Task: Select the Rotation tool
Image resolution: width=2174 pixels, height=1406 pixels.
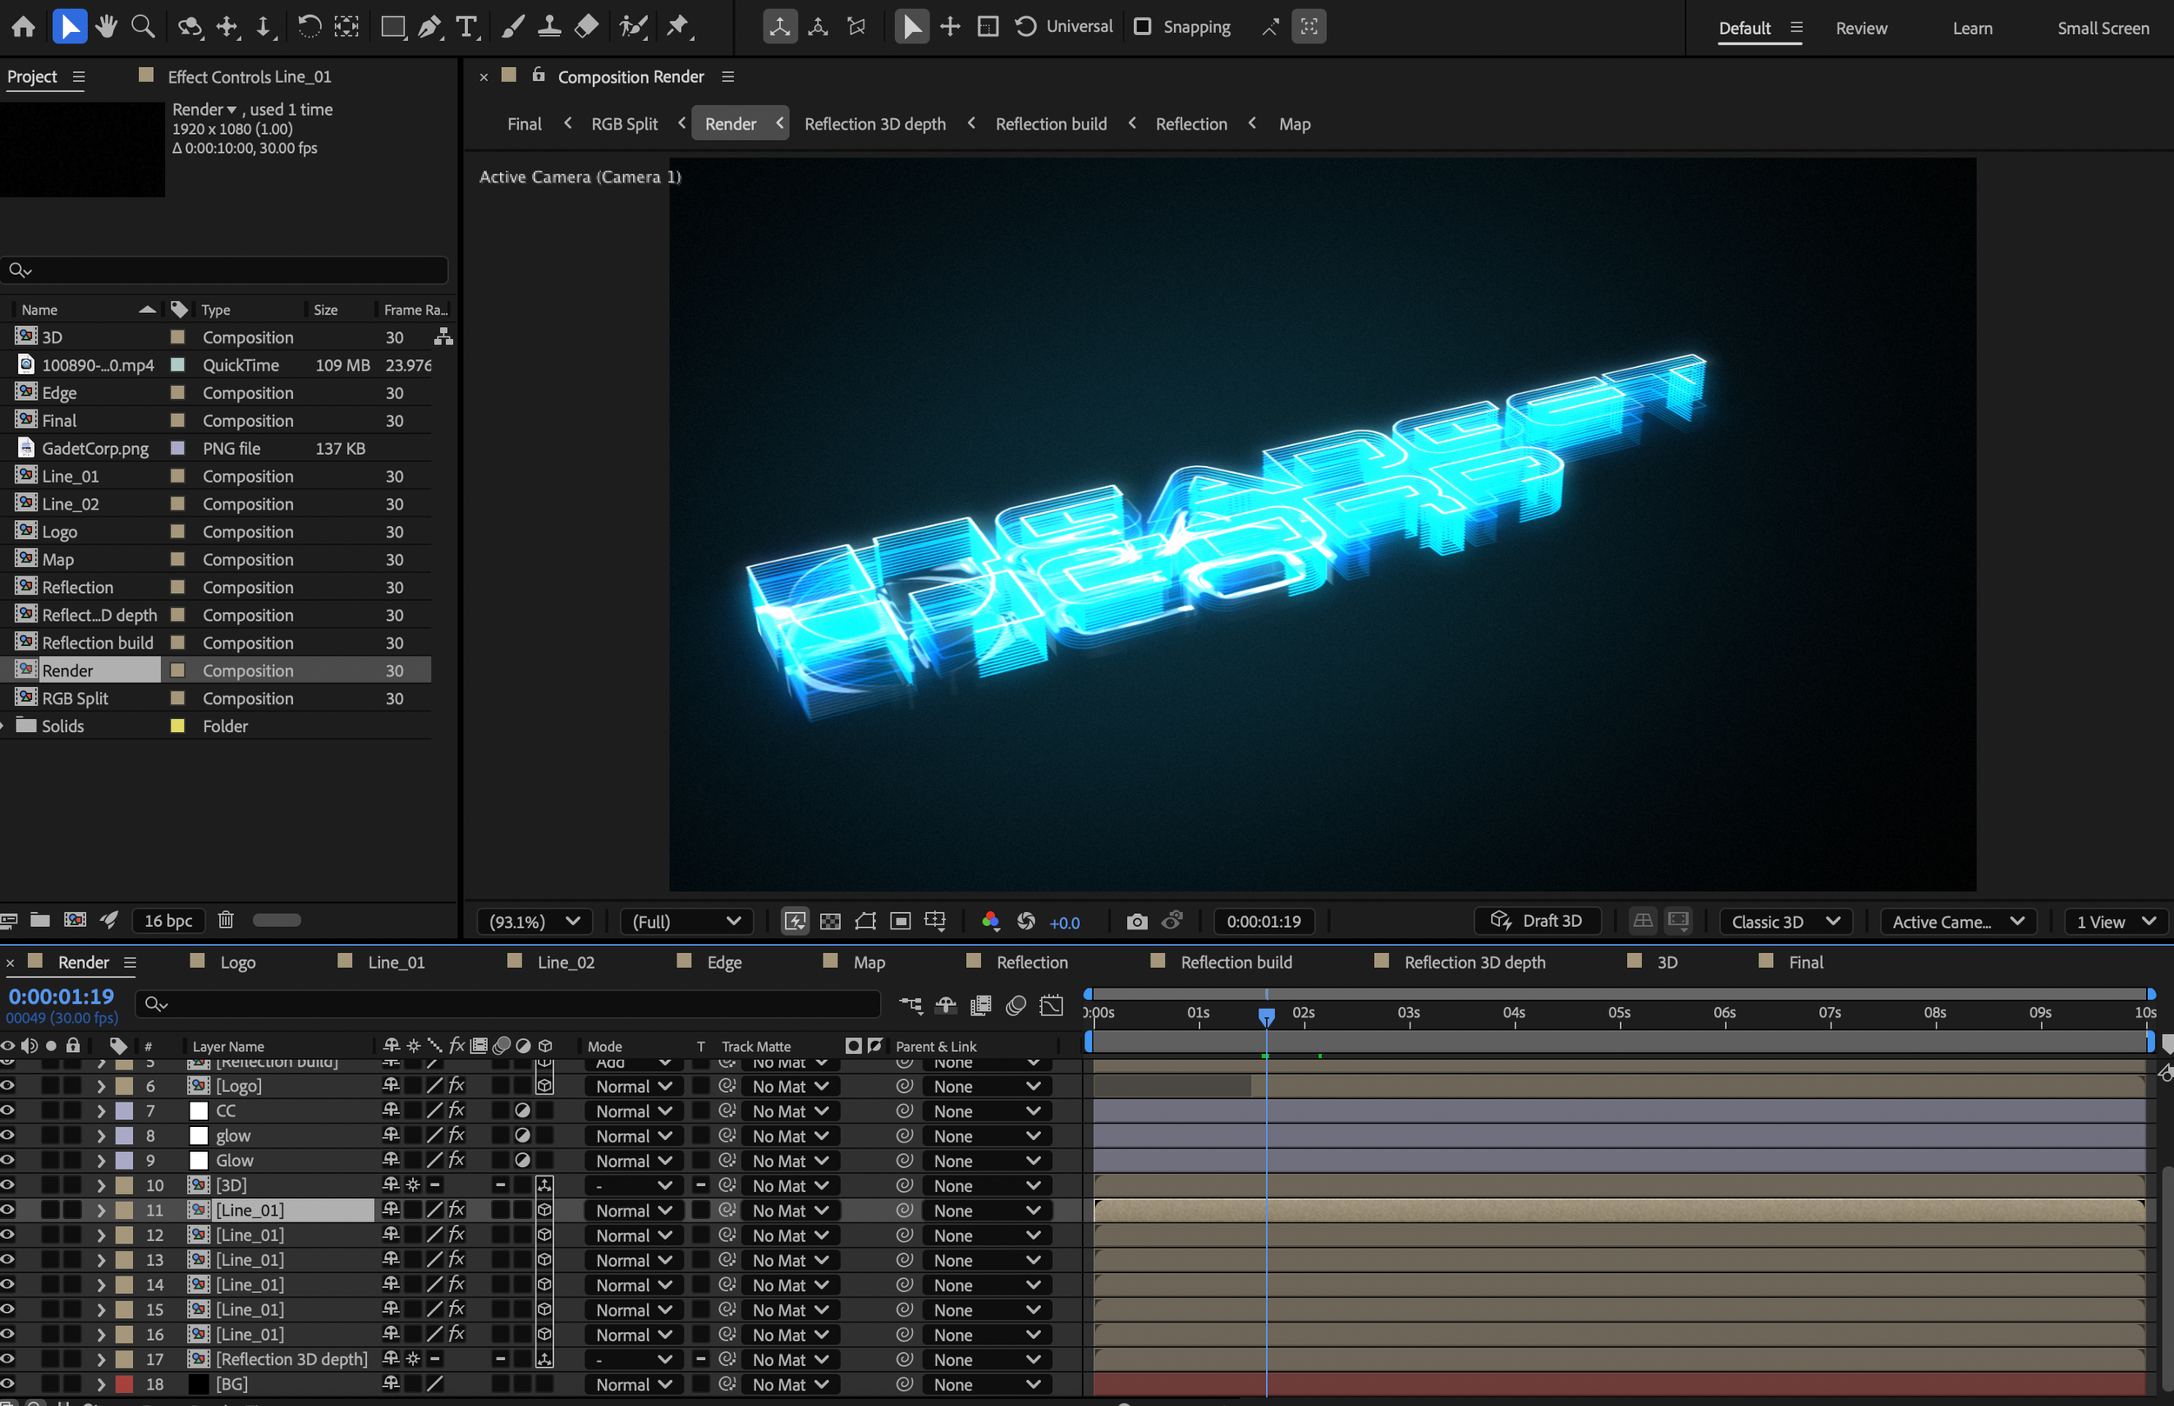Action: pos(309,26)
